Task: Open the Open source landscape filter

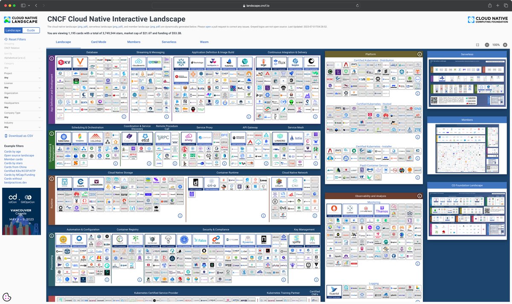Action: tap(19, 155)
